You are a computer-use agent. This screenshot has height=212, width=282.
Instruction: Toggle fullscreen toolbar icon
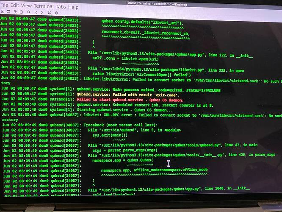pyautogui.click(x=49, y=13)
